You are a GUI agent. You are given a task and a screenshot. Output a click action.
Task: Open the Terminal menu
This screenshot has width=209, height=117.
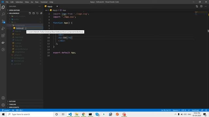[44, 2]
